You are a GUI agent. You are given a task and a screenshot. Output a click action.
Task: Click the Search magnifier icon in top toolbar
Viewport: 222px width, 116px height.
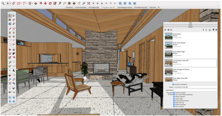click(3, 3)
